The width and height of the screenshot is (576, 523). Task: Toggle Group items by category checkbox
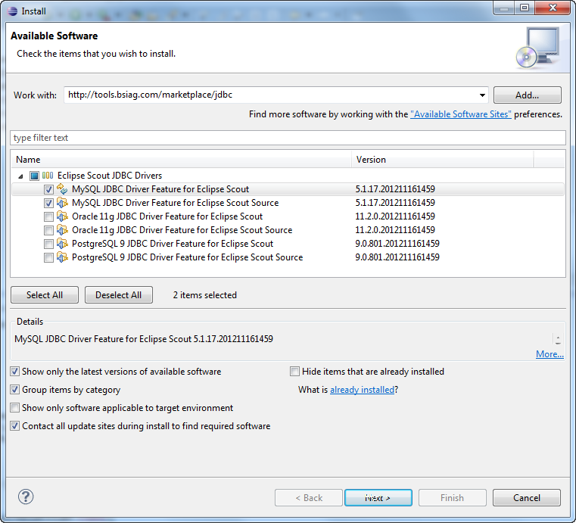(x=14, y=389)
